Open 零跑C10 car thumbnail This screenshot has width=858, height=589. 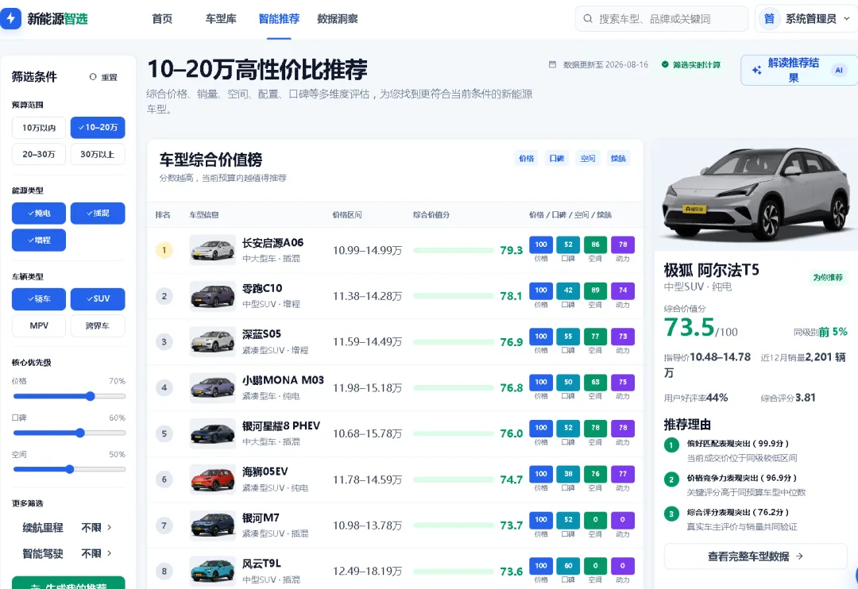click(212, 296)
